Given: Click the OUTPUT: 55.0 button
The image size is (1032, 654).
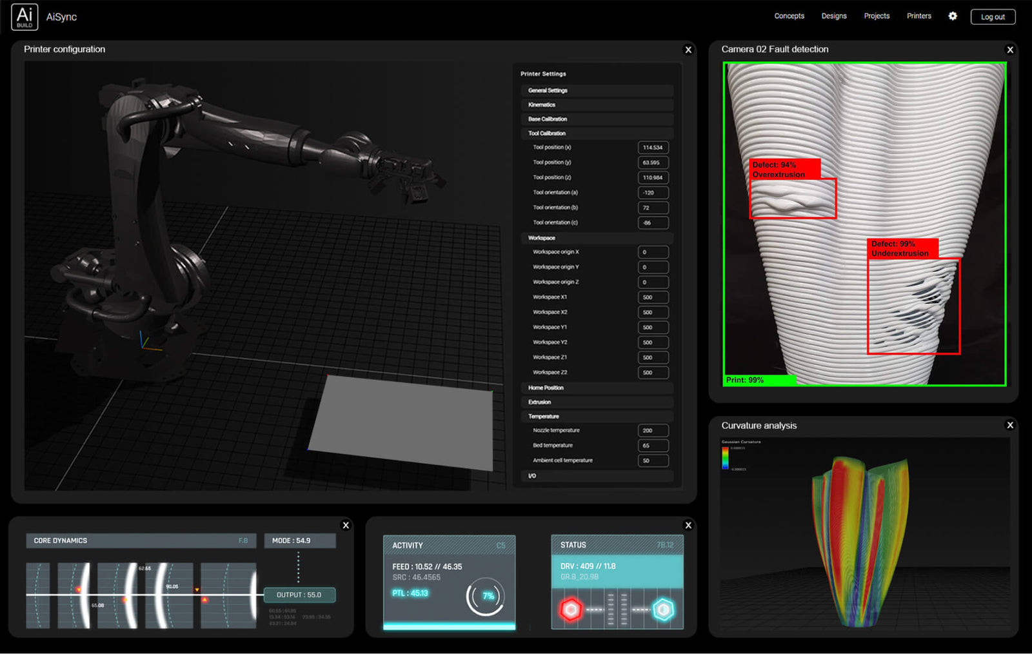Looking at the screenshot, I should pos(300,595).
